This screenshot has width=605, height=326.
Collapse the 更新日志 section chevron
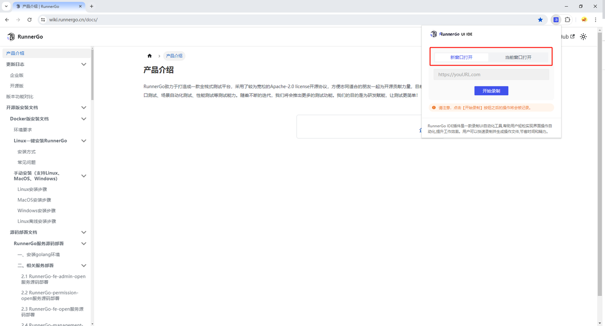84,64
